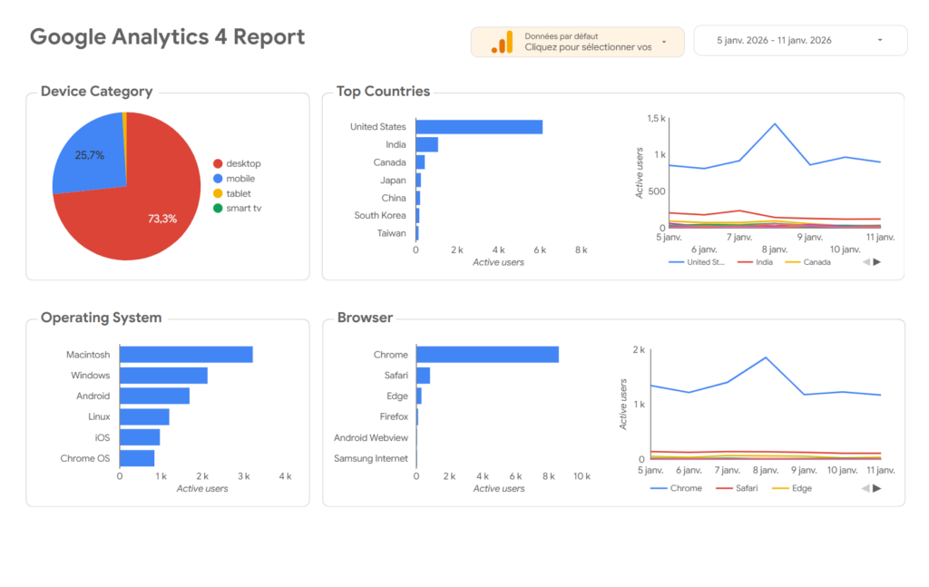Click the back arrow in Browser chart legend
Viewport: 929px width, 587px height.
[x=865, y=487]
